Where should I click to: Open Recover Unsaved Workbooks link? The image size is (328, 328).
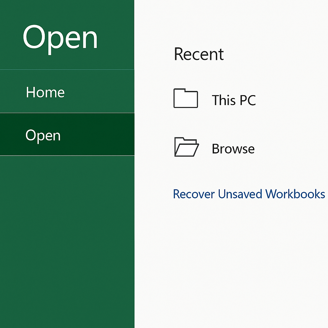point(249,194)
